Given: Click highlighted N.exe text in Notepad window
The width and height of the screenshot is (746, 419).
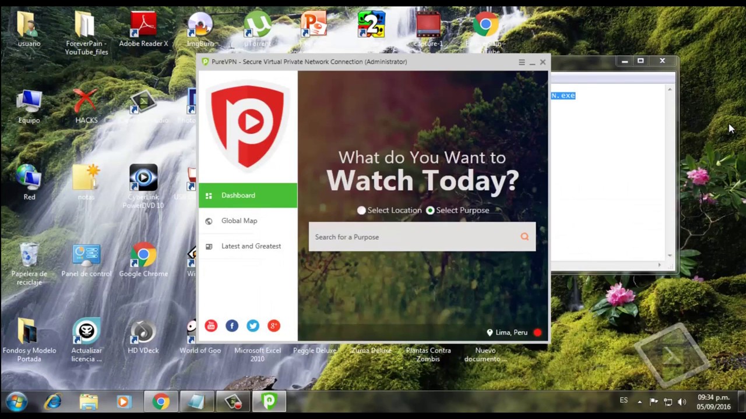Looking at the screenshot, I should [x=563, y=95].
